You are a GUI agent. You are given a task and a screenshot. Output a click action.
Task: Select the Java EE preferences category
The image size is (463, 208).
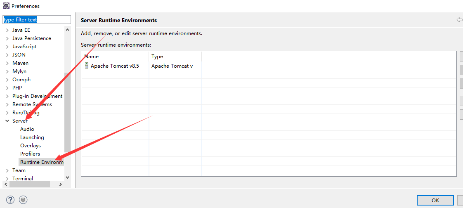coord(21,30)
